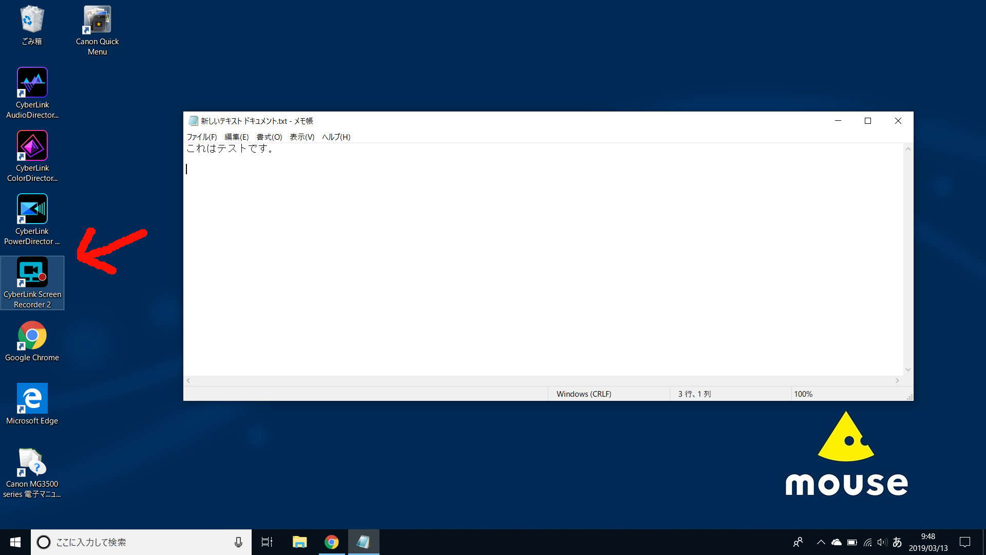986x555 pixels.
Task: Toggle sound volume in system tray
Action: [x=880, y=542]
